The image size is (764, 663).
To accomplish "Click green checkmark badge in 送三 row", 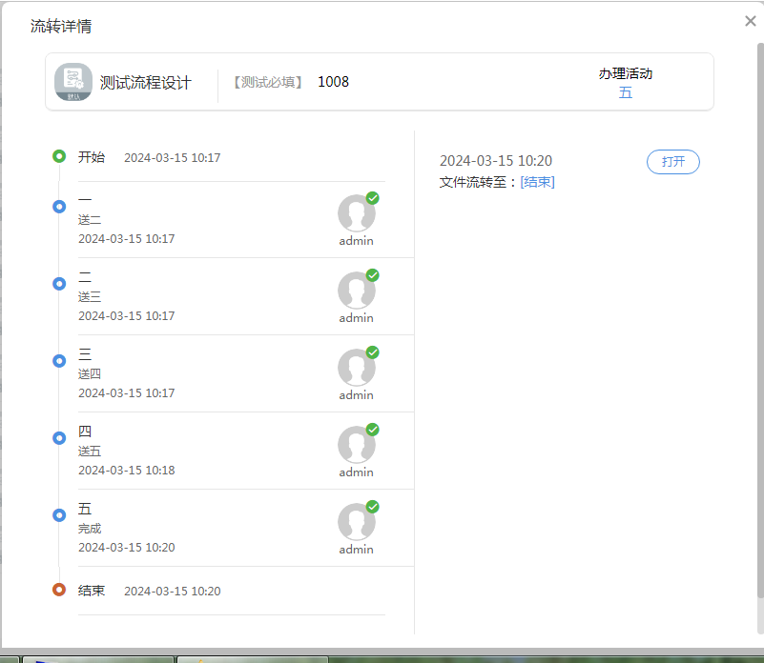I will [373, 275].
